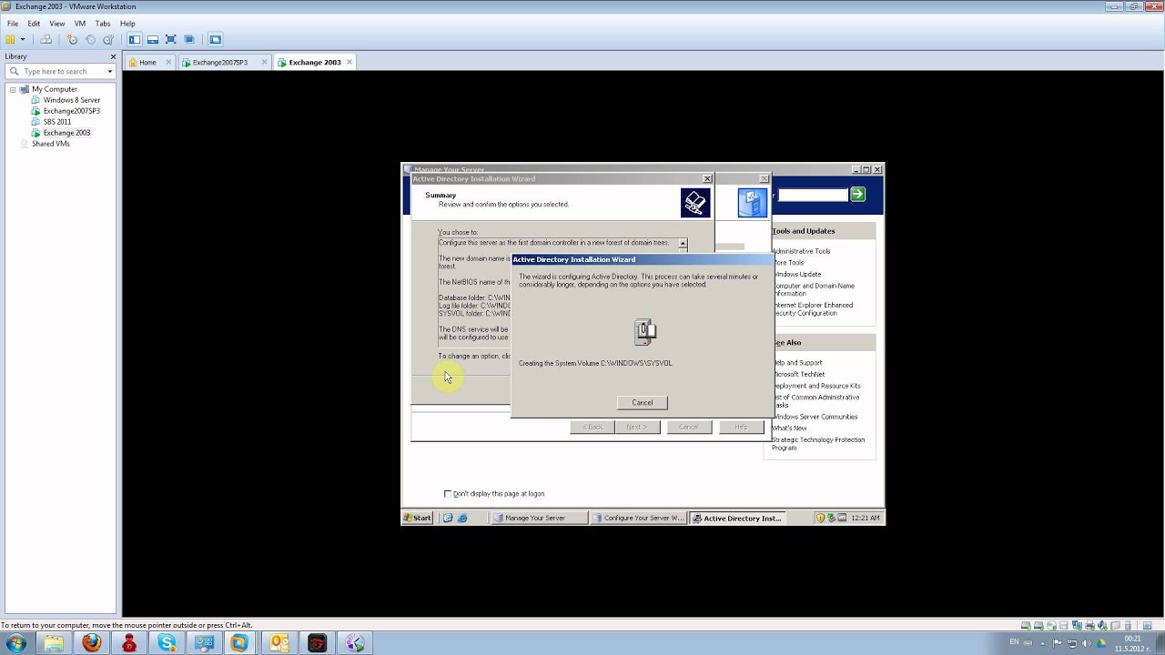1165x655 pixels.
Task: Collapse the My Computer tree node
Action: (x=13, y=89)
